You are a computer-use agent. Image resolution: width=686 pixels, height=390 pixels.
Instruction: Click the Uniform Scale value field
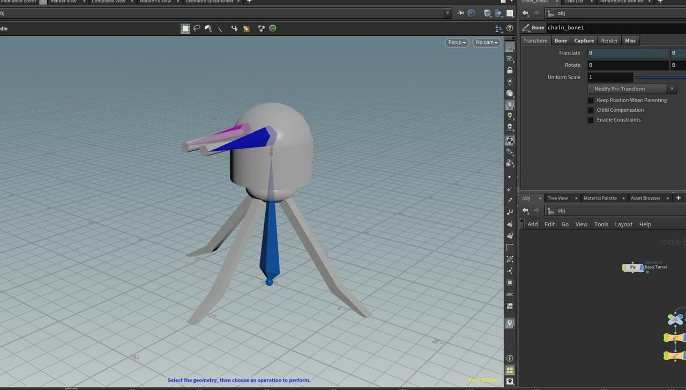click(610, 77)
